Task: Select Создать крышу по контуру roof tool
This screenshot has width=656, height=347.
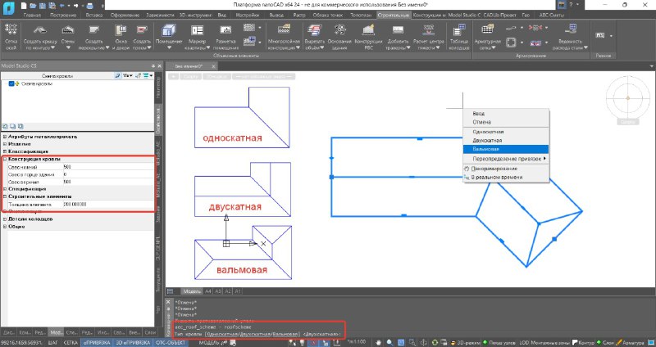Action: coord(40,37)
